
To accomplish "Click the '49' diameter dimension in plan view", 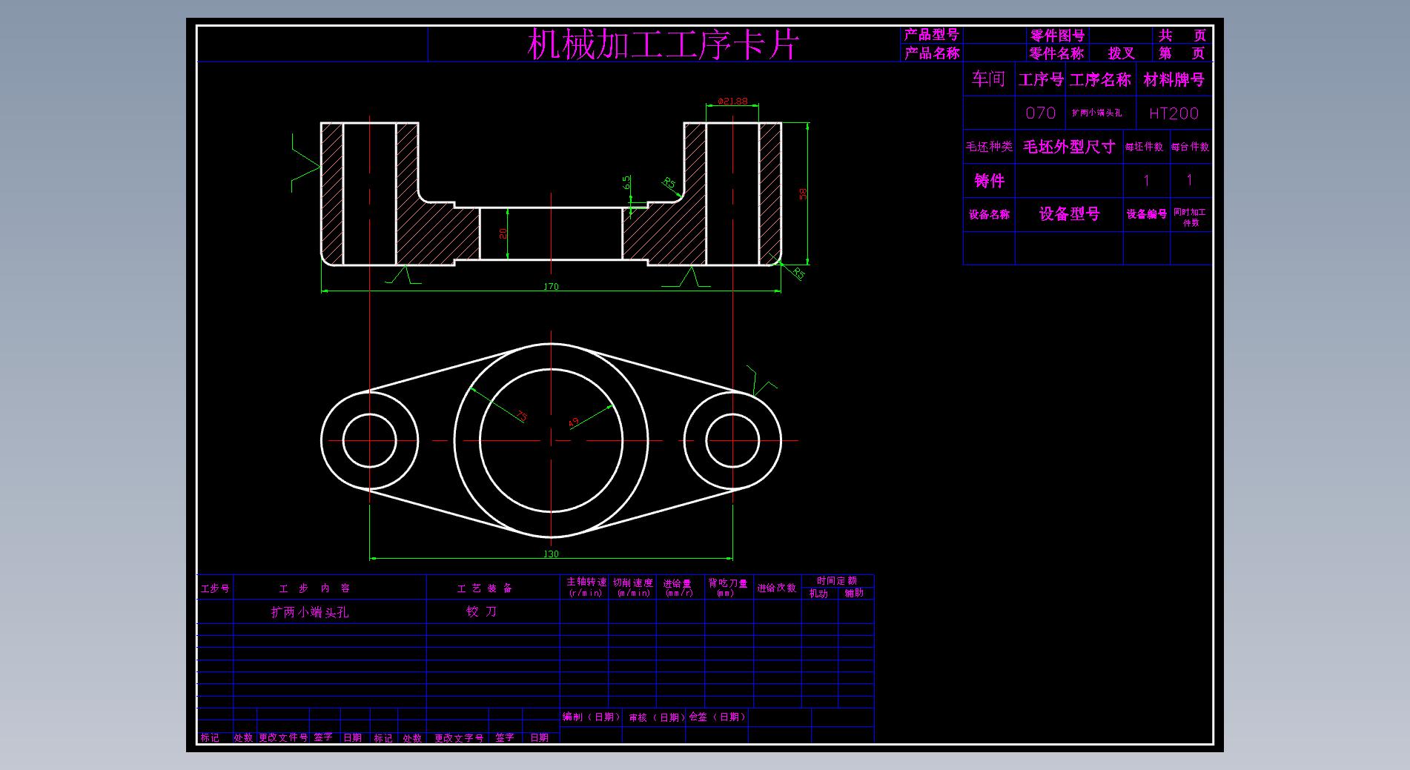I will tap(574, 422).
